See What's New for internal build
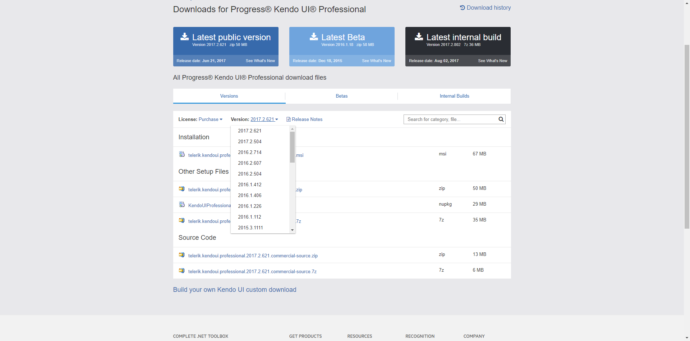This screenshot has height=341, width=690. 492,61
